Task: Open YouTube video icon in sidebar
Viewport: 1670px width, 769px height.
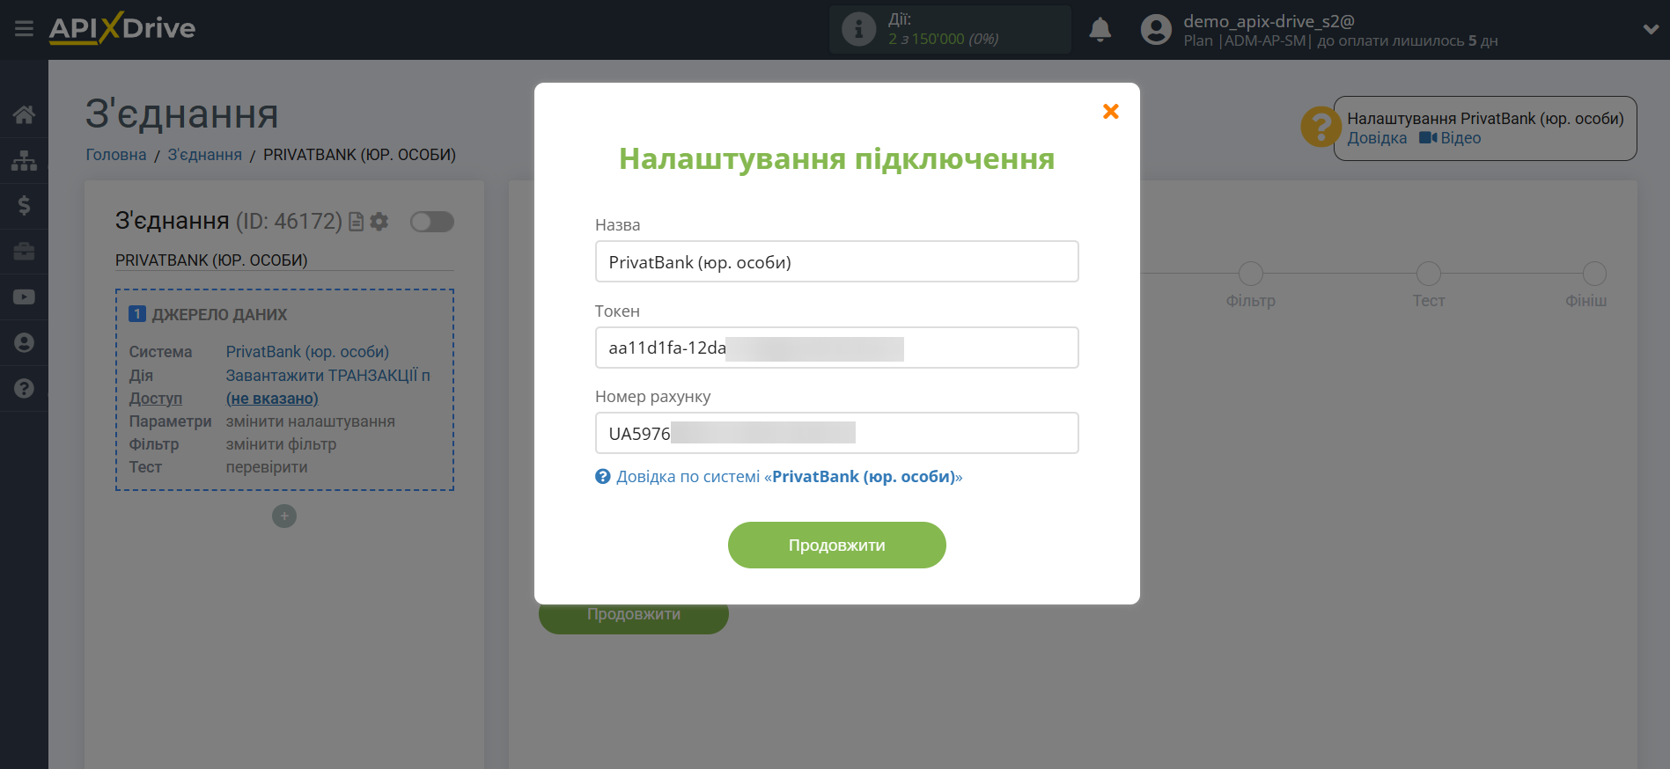Action: (24, 297)
